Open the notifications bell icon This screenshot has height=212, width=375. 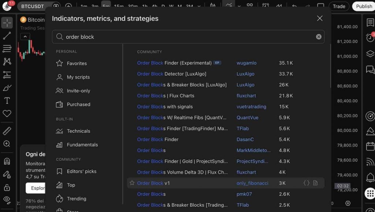pyautogui.click(x=370, y=178)
